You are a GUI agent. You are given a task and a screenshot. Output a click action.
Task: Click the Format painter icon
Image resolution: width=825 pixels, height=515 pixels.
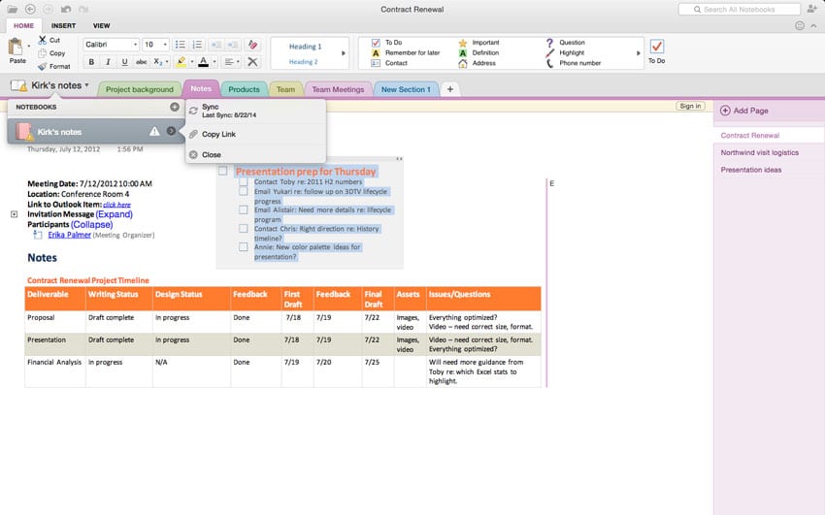coord(42,67)
